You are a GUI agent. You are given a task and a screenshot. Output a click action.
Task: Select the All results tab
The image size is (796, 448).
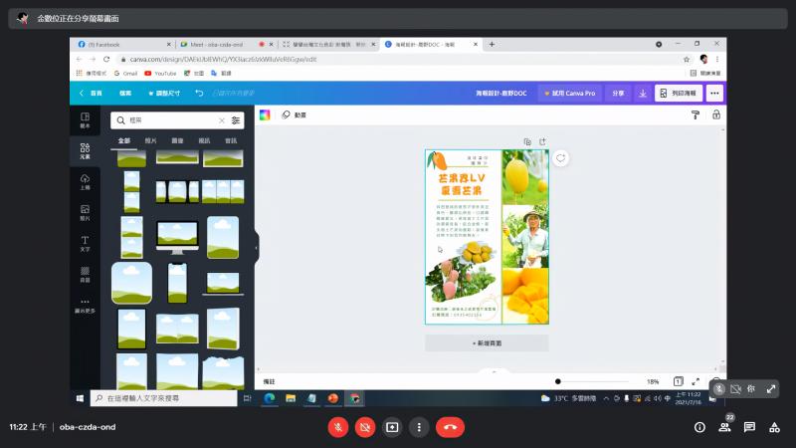click(123, 140)
